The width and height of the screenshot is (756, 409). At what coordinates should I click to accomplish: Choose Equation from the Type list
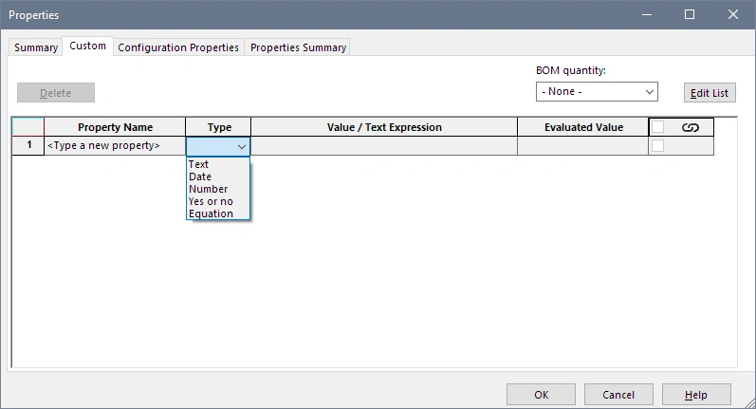click(x=211, y=214)
